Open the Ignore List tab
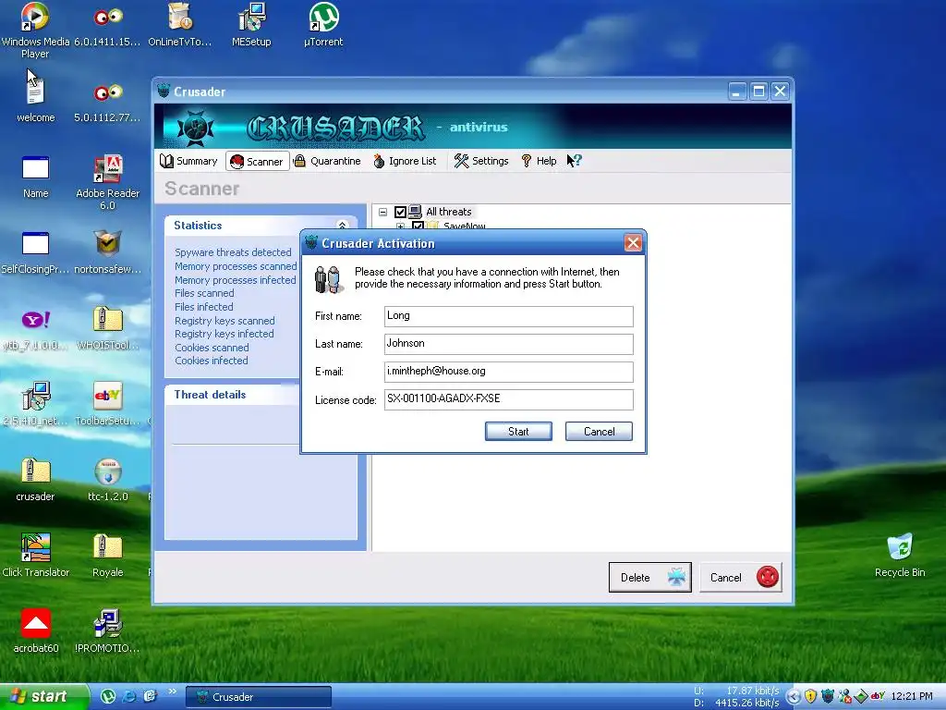The width and height of the screenshot is (946, 710). point(405,161)
